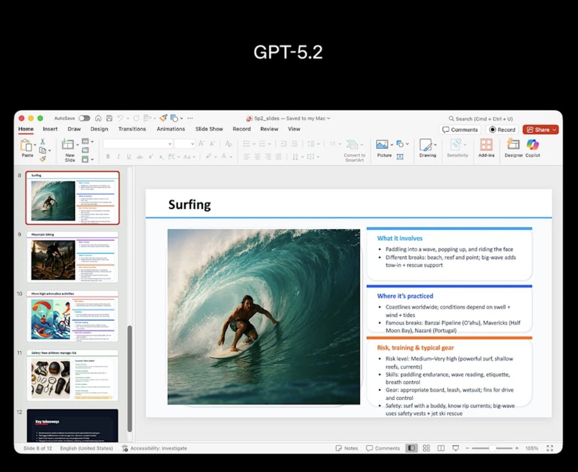Toggle Strikethrough formatting

(140, 157)
